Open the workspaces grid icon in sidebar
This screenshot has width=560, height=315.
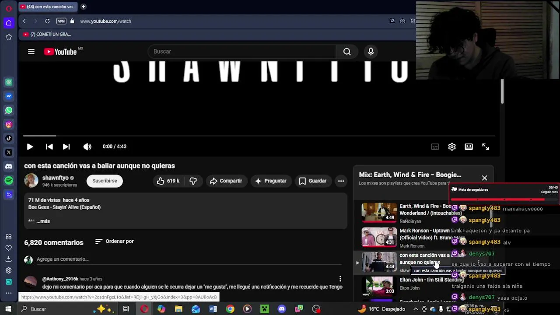pyautogui.click(x=9, y=237)
